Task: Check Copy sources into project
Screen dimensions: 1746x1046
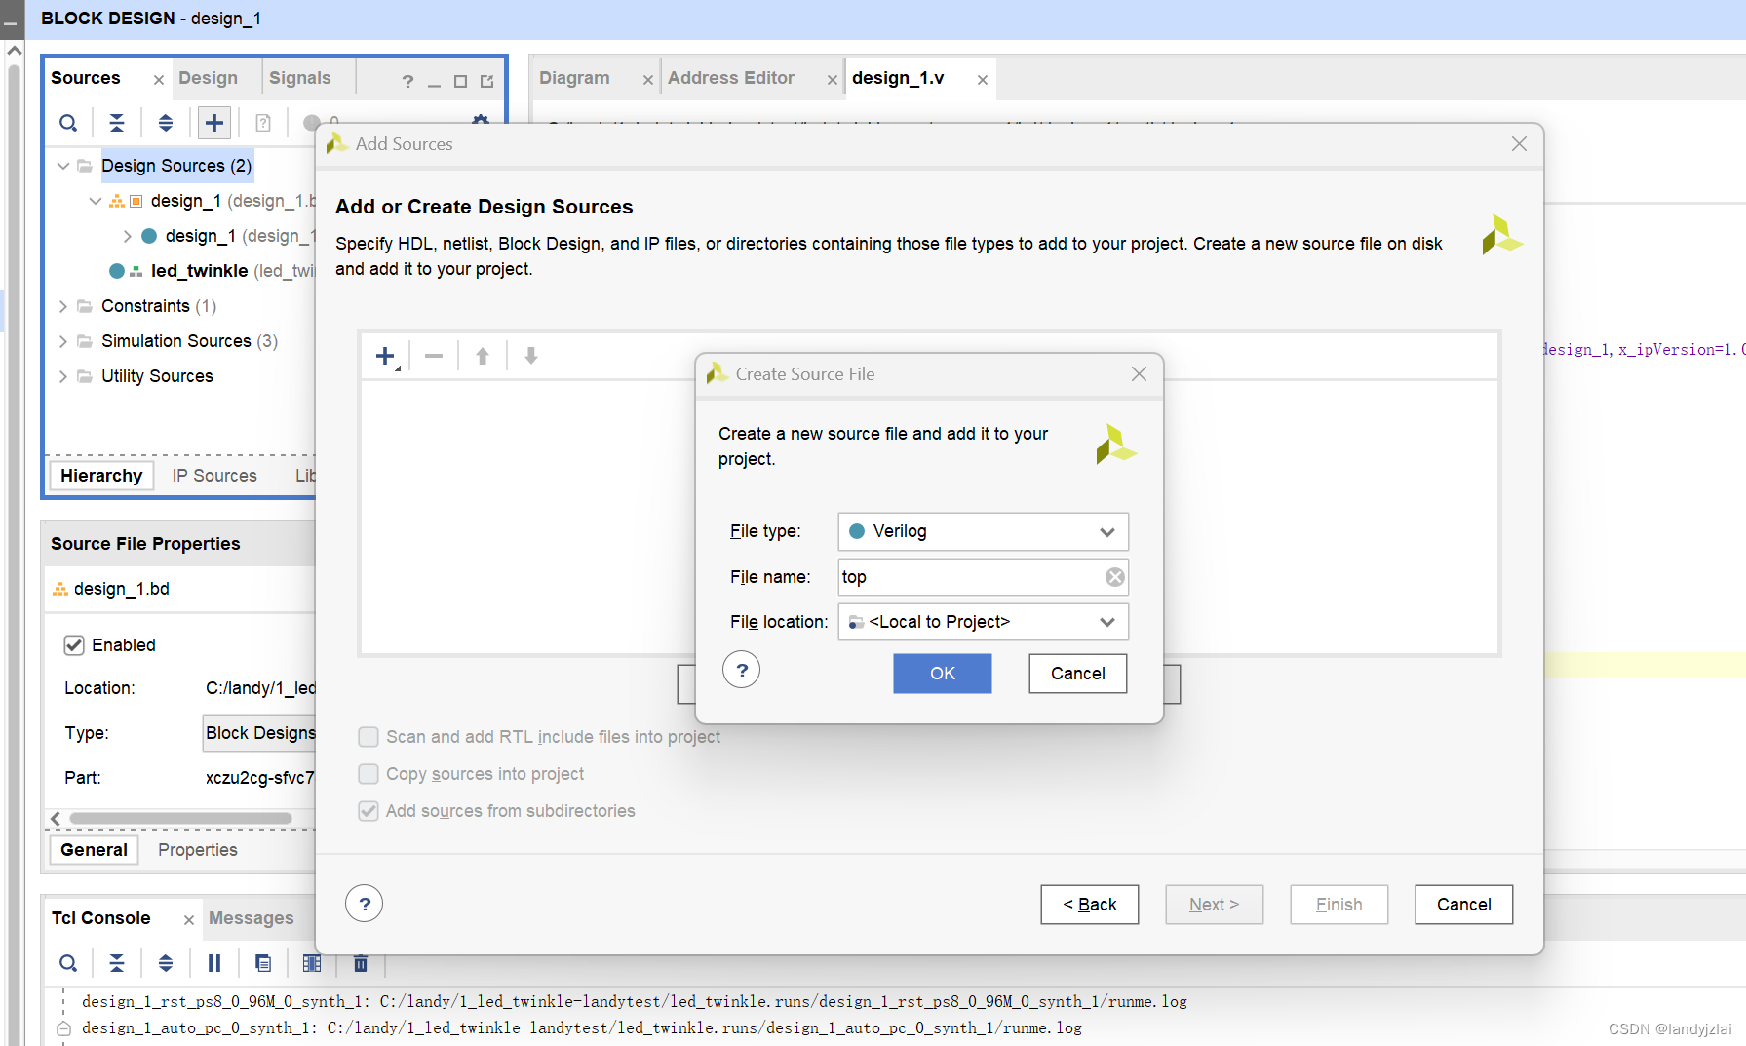Action: click(369, 774)
